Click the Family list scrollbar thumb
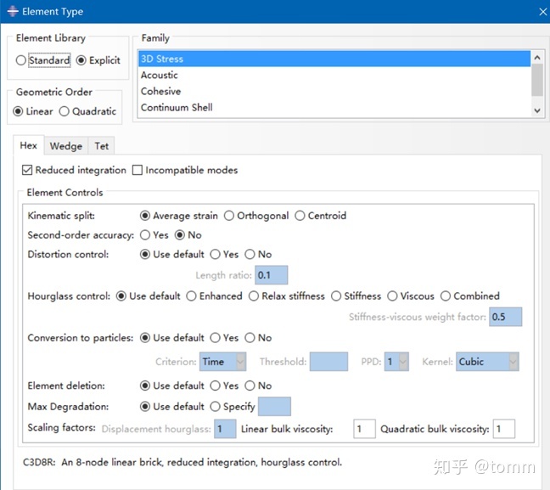 point(537,80)
